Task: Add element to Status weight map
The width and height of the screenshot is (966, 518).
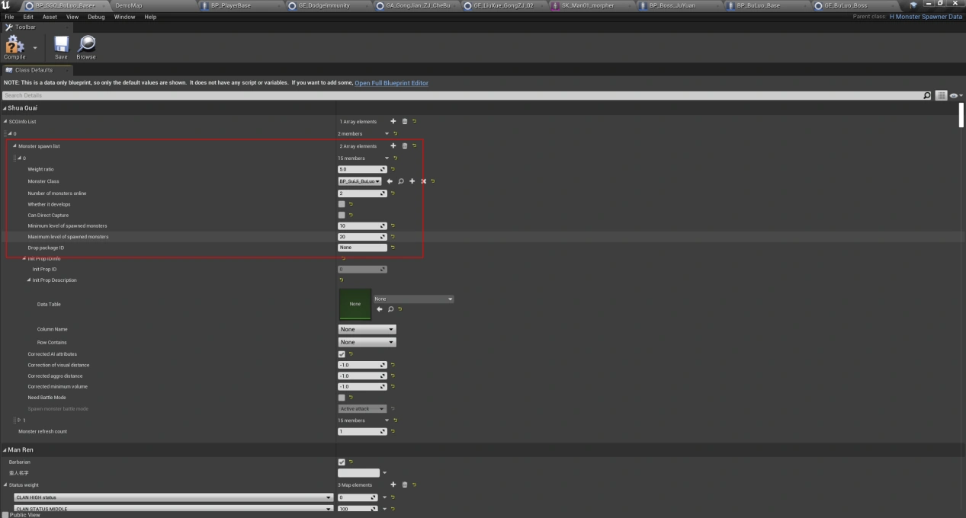Action: coord(393,484)
